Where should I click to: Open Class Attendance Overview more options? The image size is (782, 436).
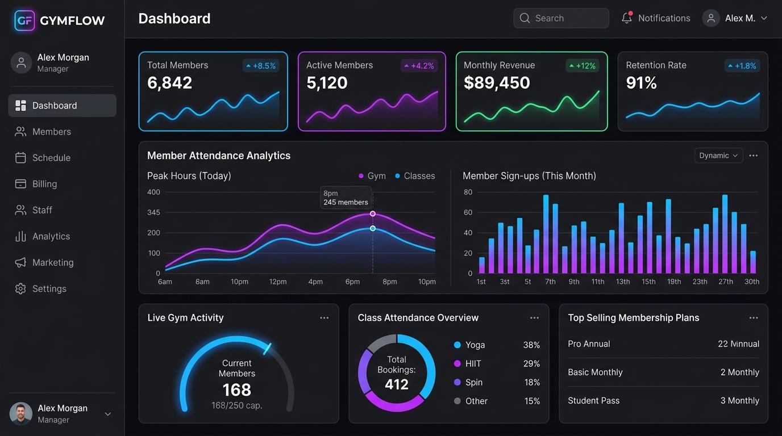(x=535, y=318)
